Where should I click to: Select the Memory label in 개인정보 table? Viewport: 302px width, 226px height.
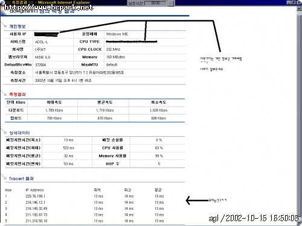(89, 57)
